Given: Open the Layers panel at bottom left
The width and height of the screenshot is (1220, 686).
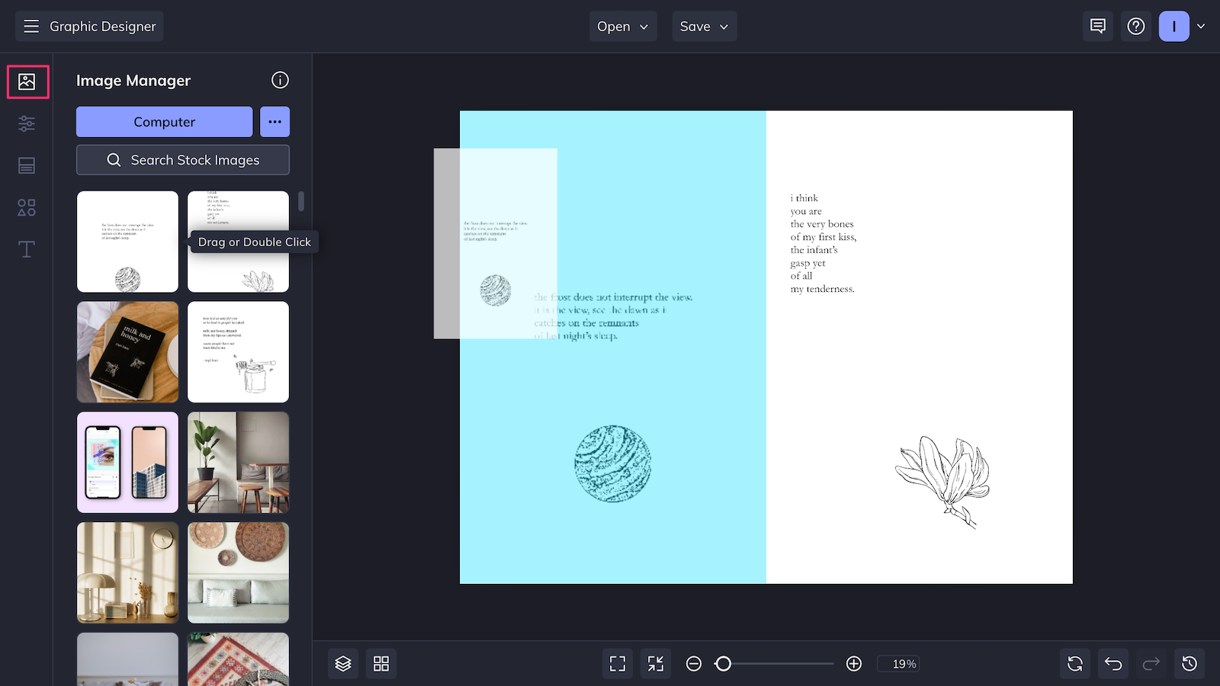Looking at the screenshot, I should point(342,663).
